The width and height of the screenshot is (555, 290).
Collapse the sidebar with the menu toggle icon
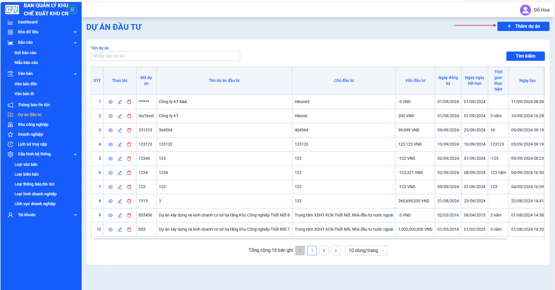[x=72, y=10]
